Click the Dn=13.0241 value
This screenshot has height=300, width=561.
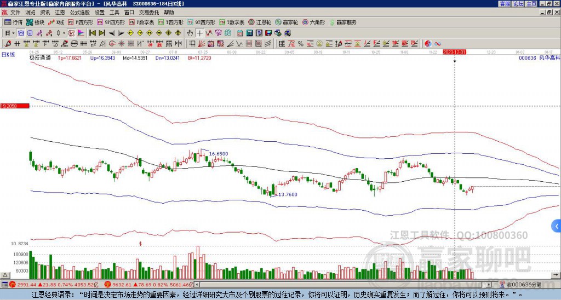coord(168,57)
